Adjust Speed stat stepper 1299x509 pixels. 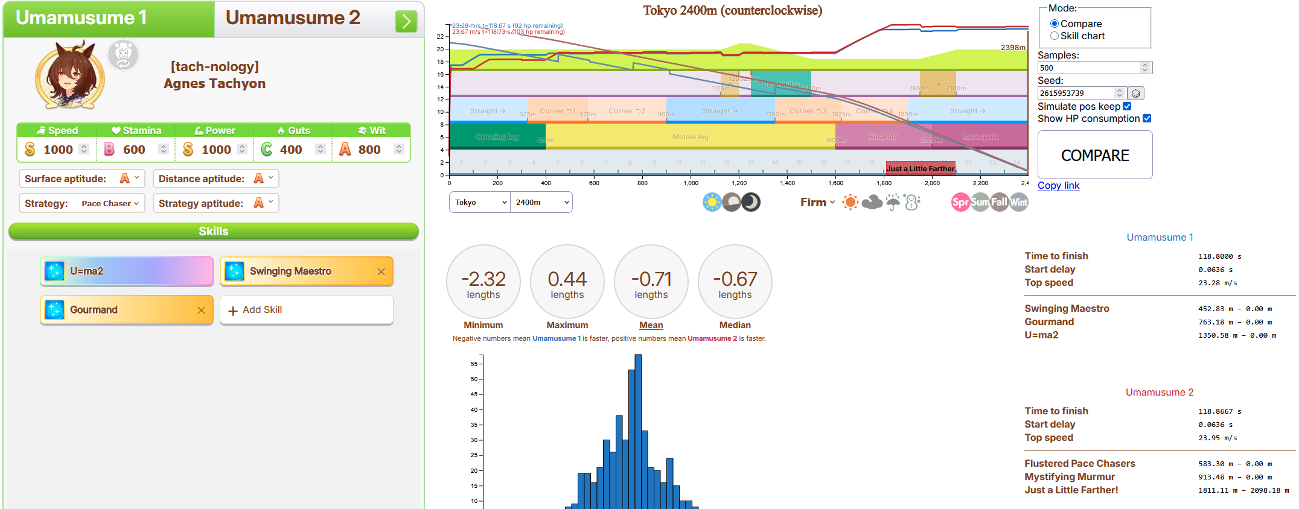(x=84, y=149)
